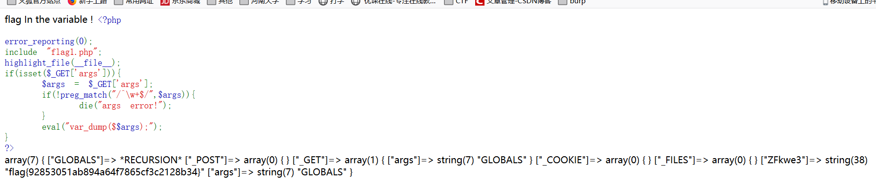Screen dimensions: 876x193
Task: Open the burp bookmark folder
Action: tap(572, 2)
